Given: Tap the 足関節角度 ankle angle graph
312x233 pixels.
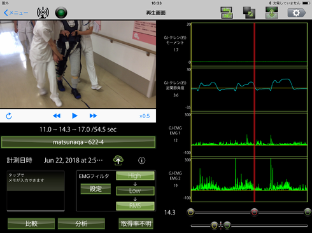Looking at the screenshot, I should [250, 90].
